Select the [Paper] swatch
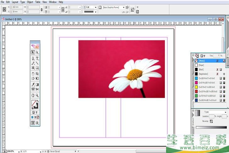This screenshot has width=229, height=153. point(210,65)
